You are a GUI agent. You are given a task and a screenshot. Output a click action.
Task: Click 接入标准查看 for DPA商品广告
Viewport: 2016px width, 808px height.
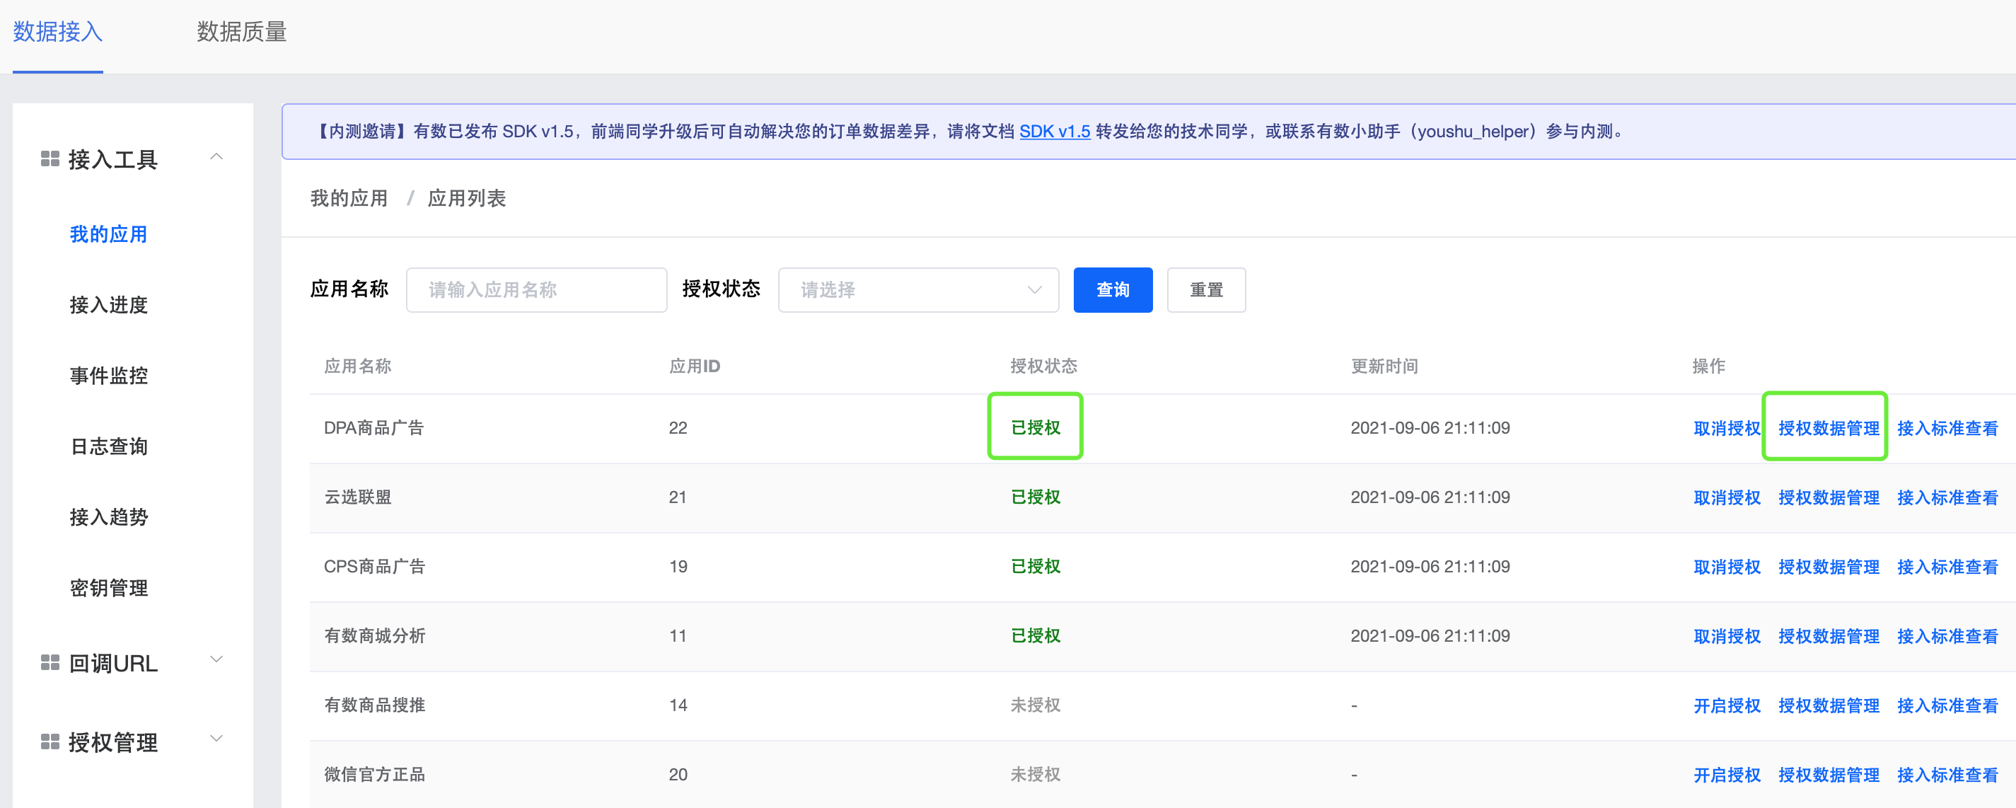pos(1947,428)
